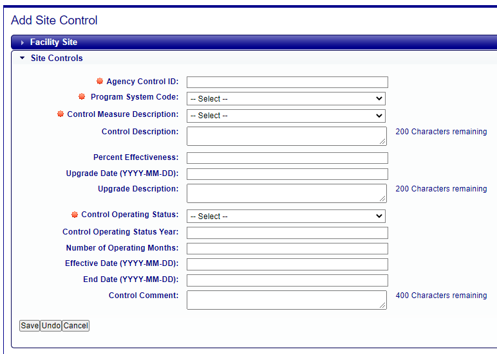This screenshot has height=354, width=497.
Task: Click the Upgrade Description label
Action: pyautogui.click(x=138, y=189)
